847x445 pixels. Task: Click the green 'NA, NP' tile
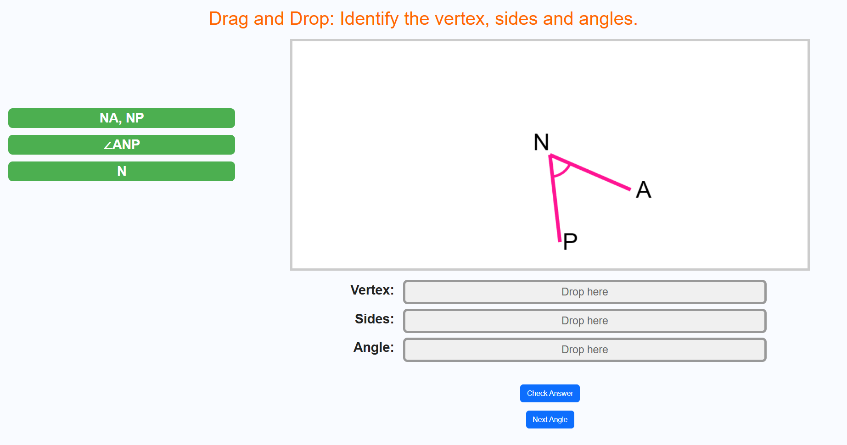tap(122, 118)
